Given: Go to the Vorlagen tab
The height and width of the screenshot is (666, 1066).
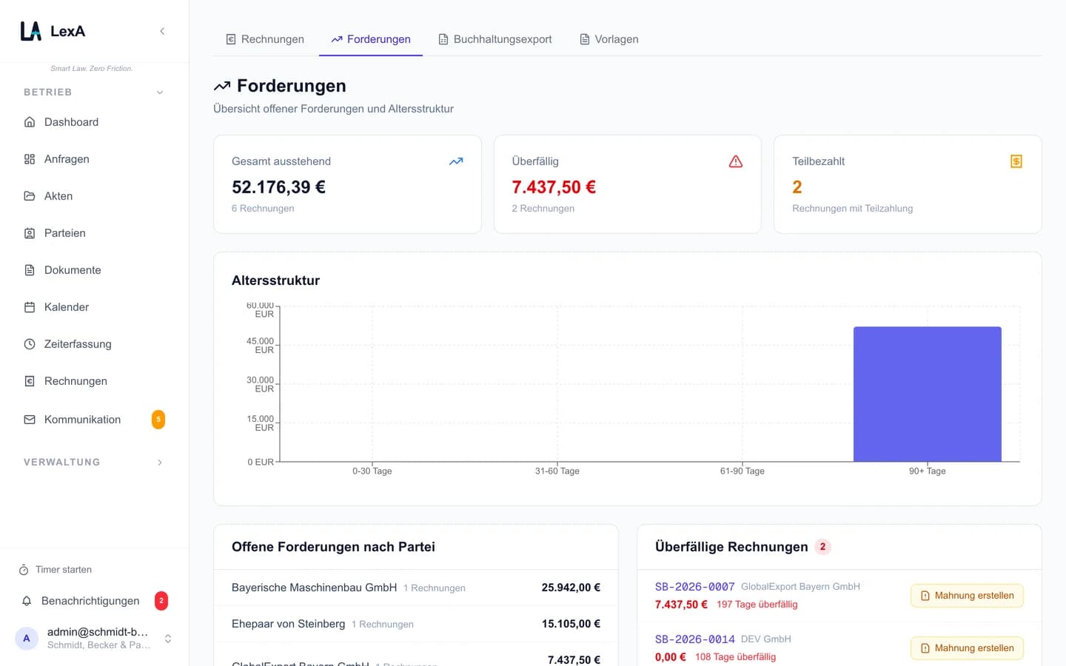Looking at the screenshot, I should (609, 39).
